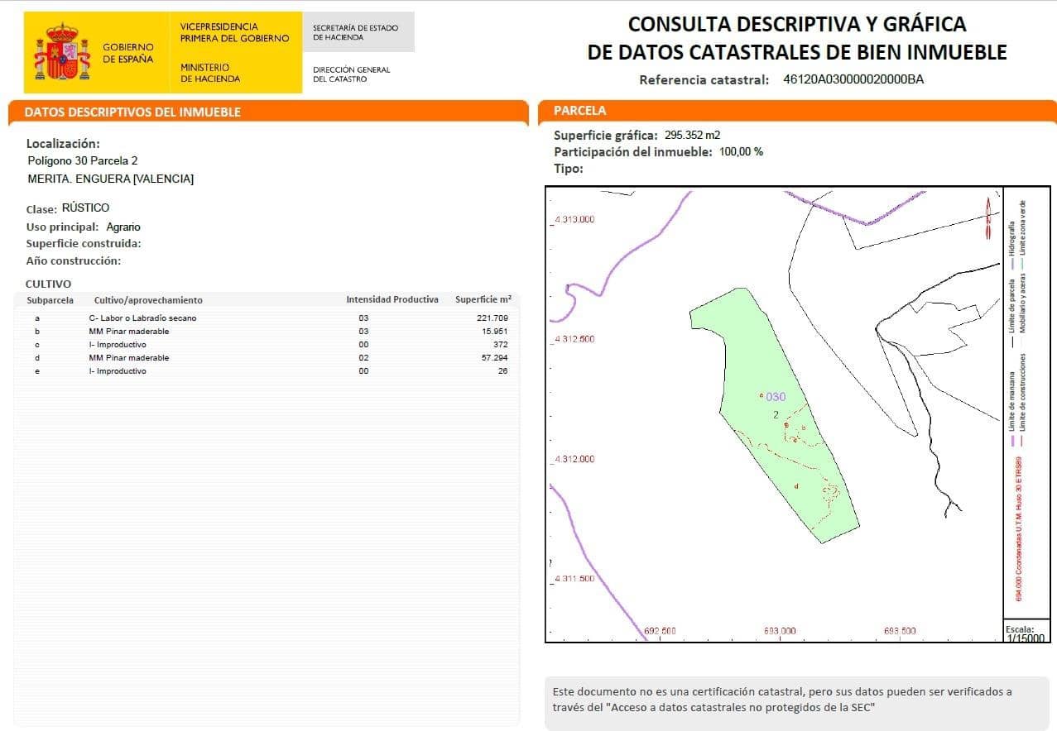Click the red north arrow on map
The width and height of the screenshot is (1057, 731).
click(987, 219)
